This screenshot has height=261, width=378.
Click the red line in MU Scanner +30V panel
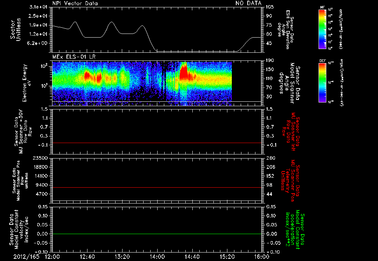(x=157, y=143)
